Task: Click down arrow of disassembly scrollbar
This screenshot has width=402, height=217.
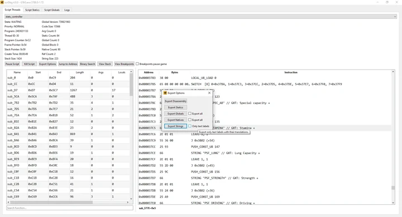Action: (393, 203)
